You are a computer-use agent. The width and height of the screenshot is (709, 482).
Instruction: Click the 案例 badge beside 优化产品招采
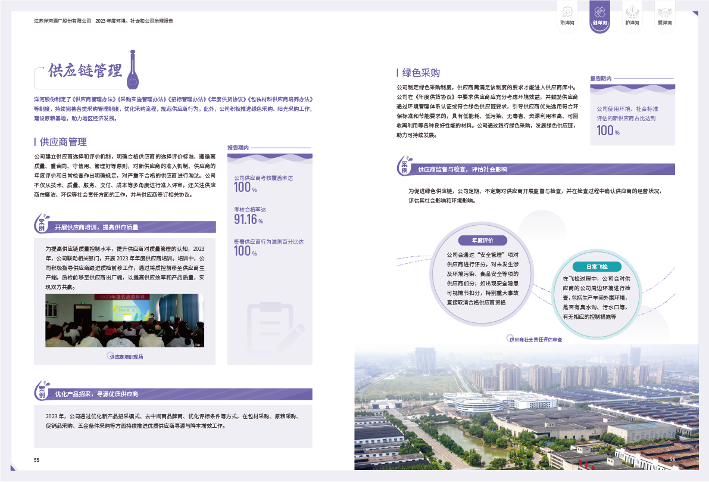[42, 391]
